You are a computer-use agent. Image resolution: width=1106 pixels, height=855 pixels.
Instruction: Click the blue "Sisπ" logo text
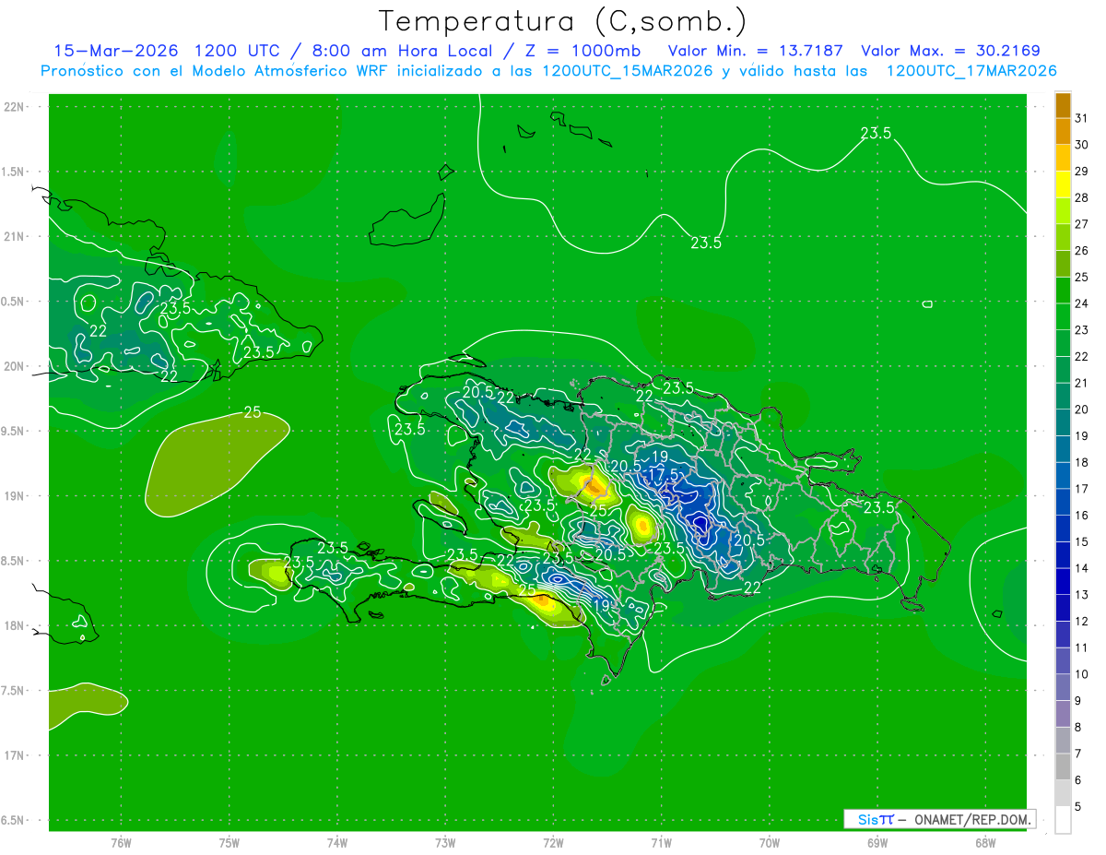point(876,819)
